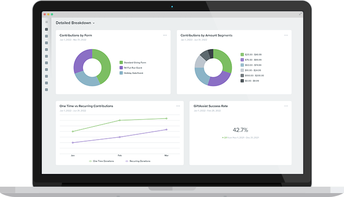Toggle Holiday Gala Event legend entry

[x=131, y=73]
